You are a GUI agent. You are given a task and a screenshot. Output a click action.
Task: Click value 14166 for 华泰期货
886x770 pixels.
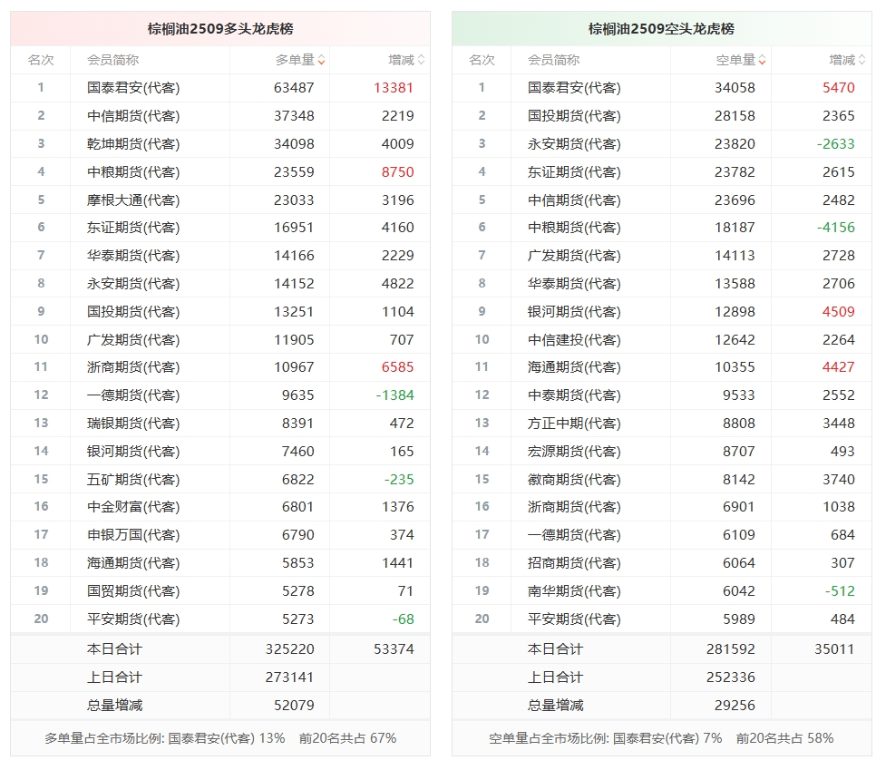pos(294,256)
